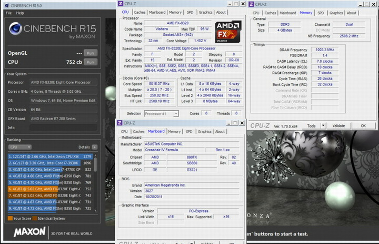Click the Level 3 cache value 8 MBytes
Screen dimensions: 379x244
(210, 101)
